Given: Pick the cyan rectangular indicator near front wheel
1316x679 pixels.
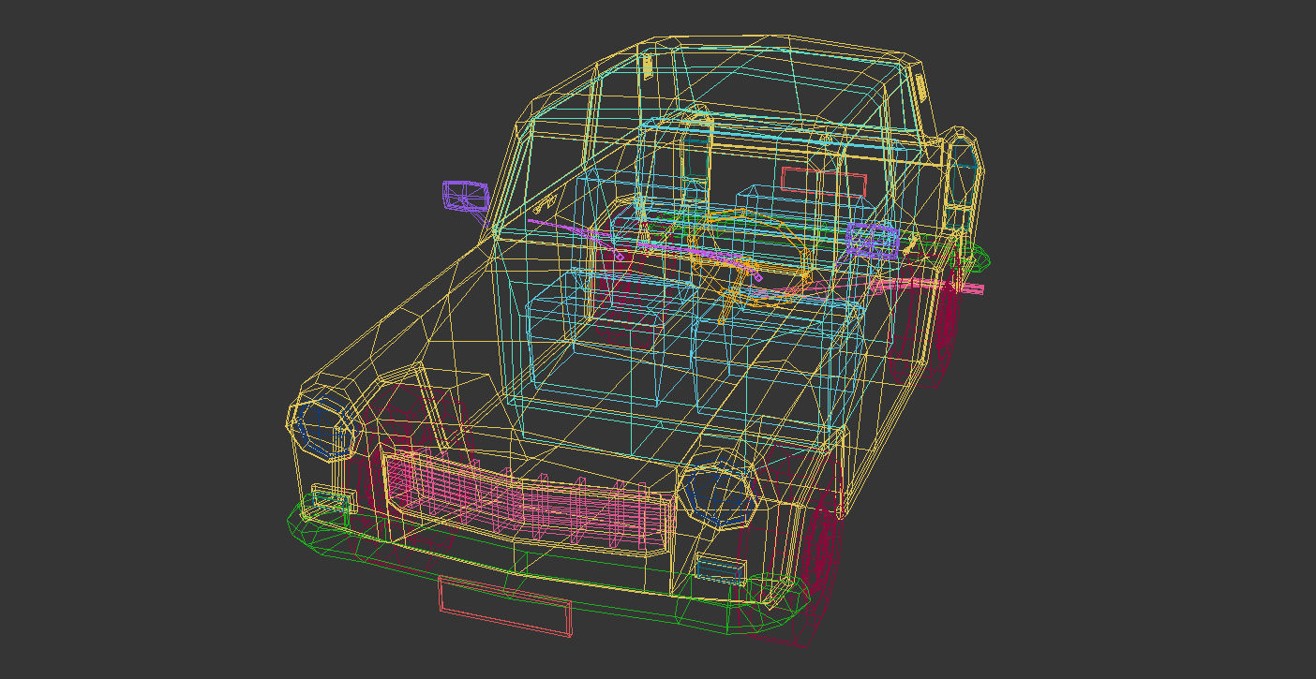Looking at the screenshot, I should [720, 568].
